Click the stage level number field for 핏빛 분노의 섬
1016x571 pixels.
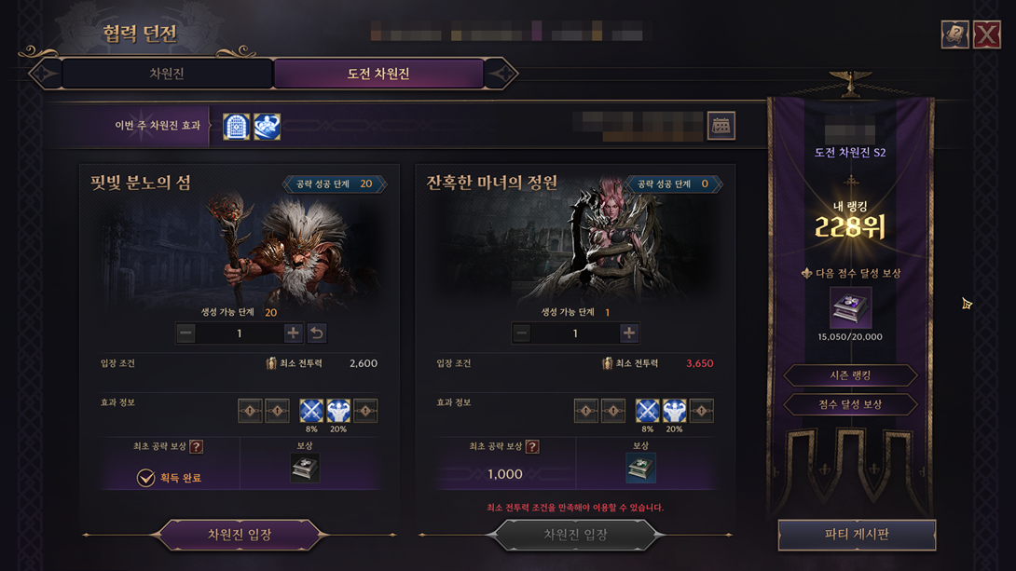point(240,333)
